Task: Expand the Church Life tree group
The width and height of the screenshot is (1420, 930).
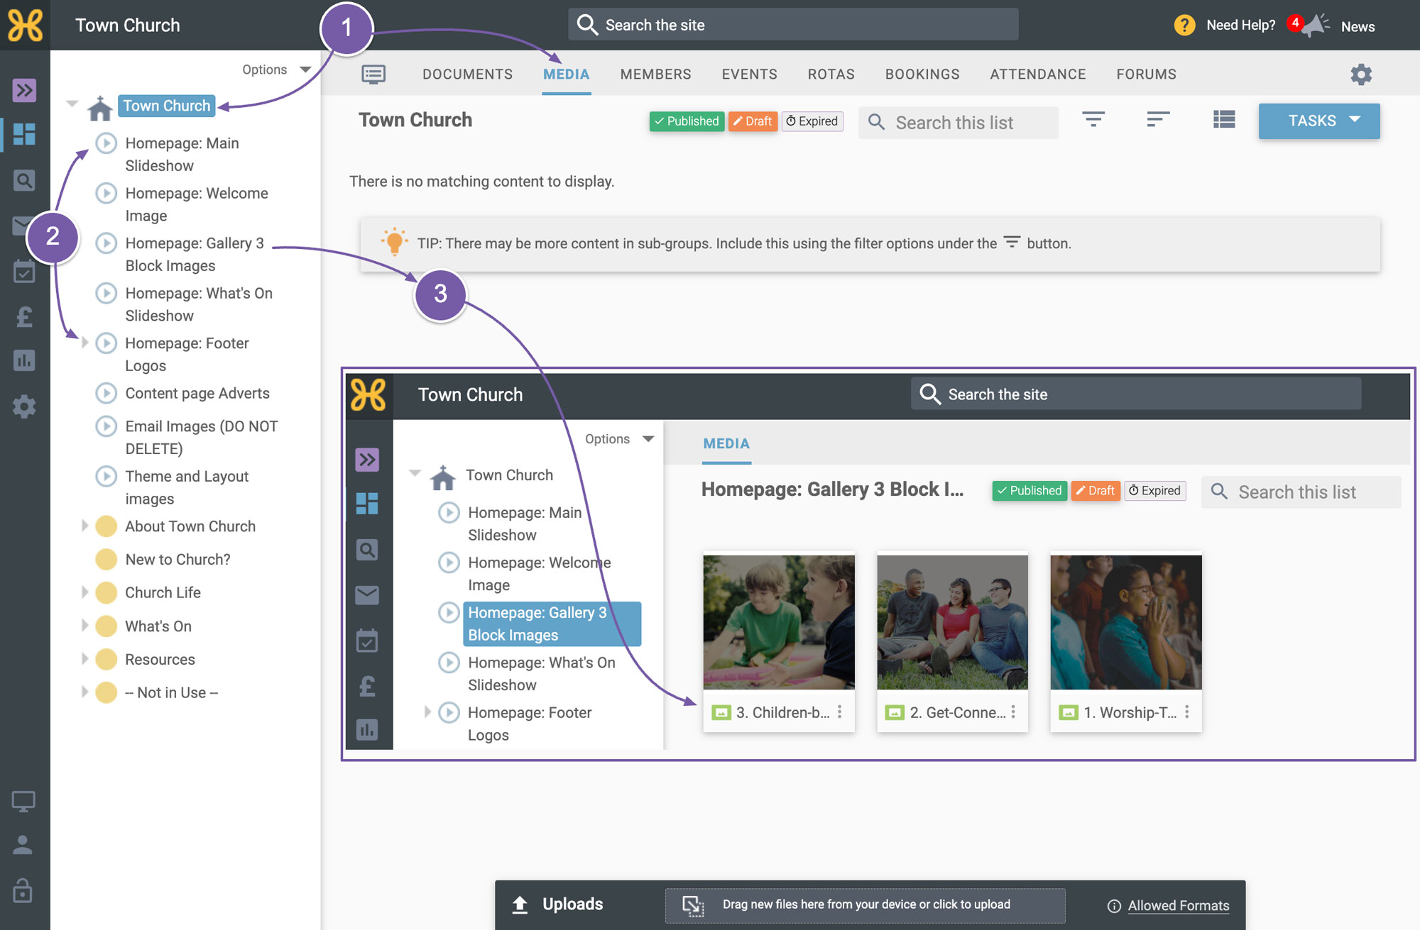Action: pyautogui.click(x=84, y=592)
